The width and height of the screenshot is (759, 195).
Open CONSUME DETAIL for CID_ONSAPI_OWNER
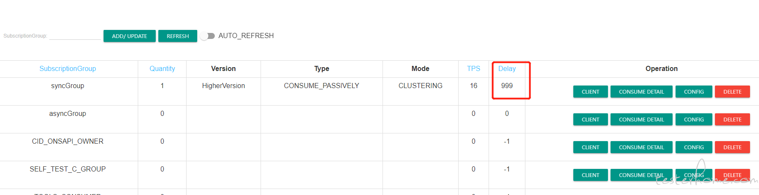tap(641, 147)
